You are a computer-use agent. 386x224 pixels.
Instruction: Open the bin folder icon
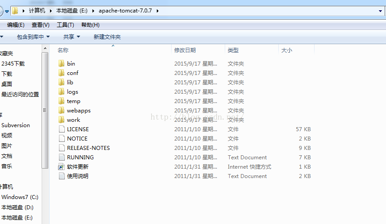(62, 63)
